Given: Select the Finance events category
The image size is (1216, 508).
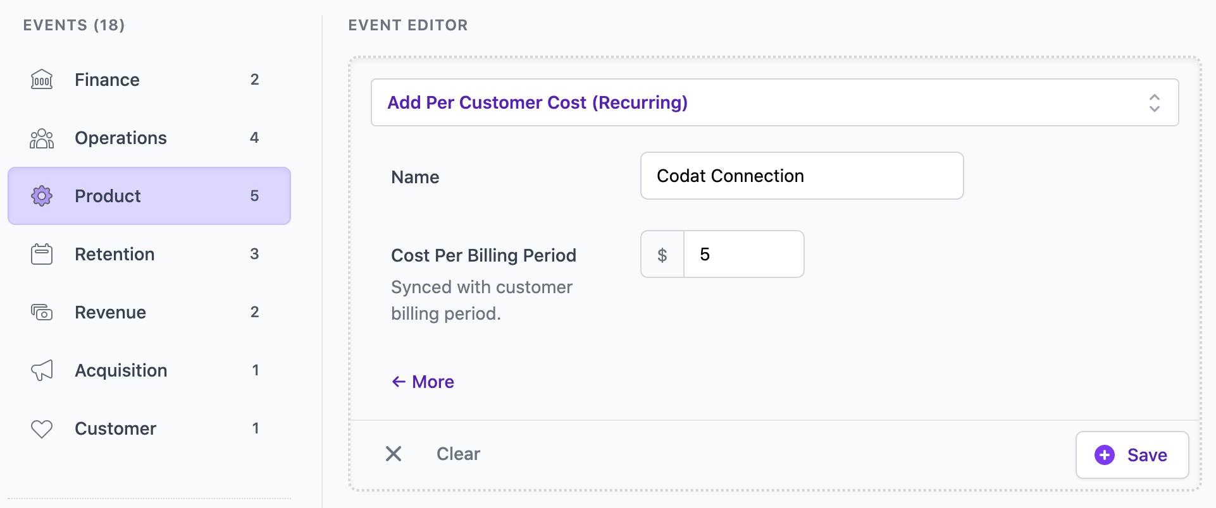Looking at the screenshot, I should click(149, 80).
